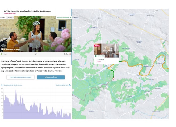Click the distance label in km
The image size is (176, 127).
3,17
